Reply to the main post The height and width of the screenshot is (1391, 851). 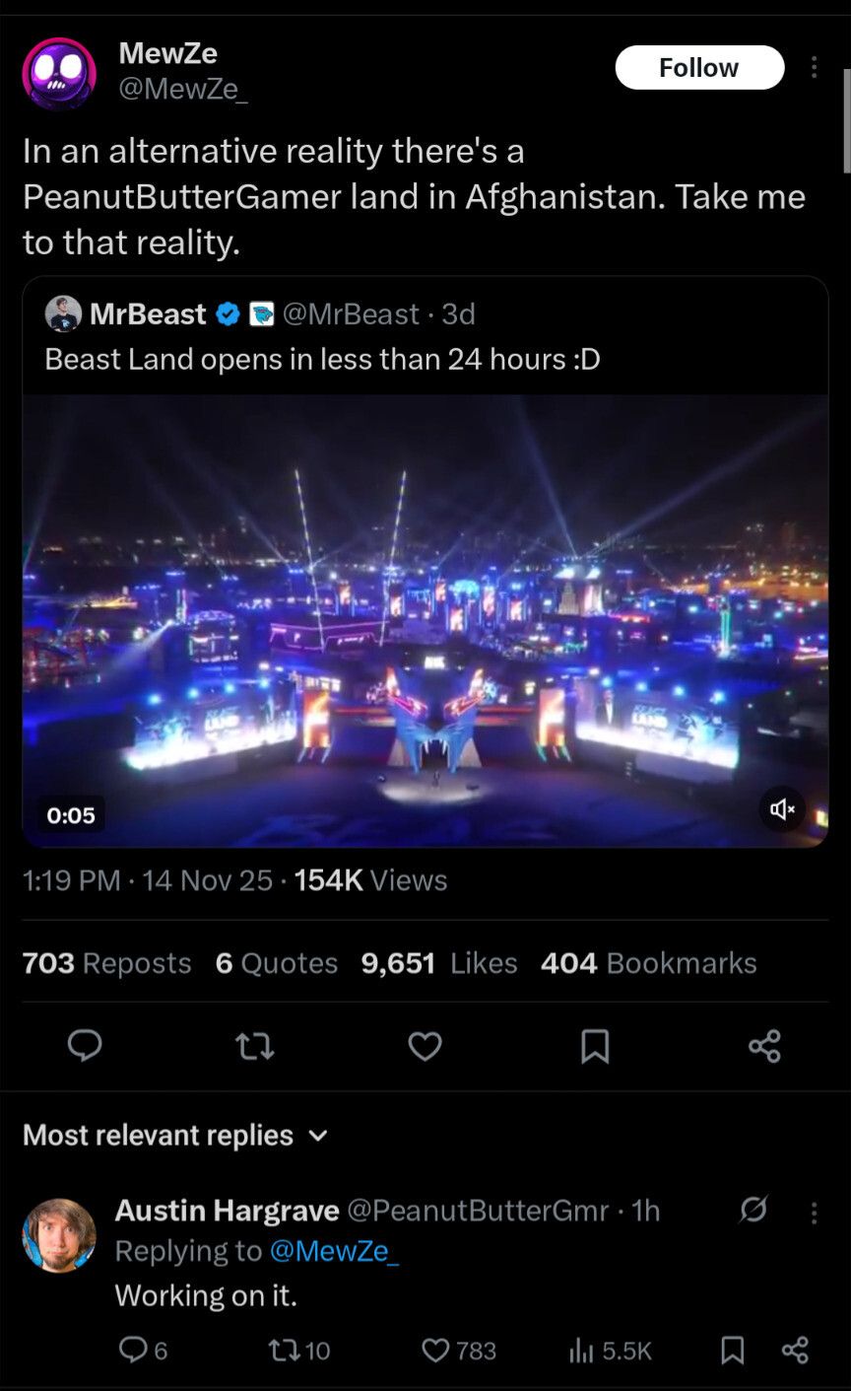[x=85, y=1045]
